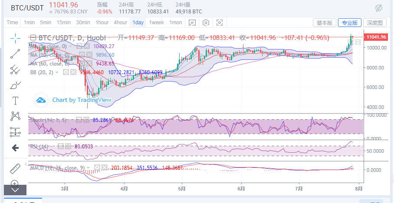Select the brush drawing tool
This screenshot has width=394, height=203.
[15, 85]
